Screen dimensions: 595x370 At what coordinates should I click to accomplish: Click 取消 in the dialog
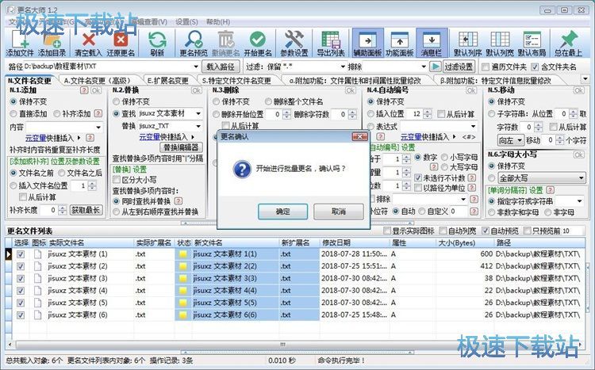[x=339, y=212]
